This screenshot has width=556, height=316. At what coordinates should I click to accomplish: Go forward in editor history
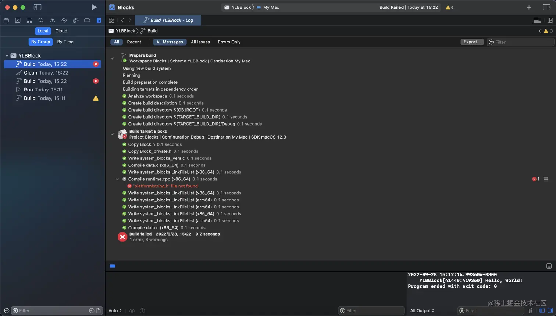[130, 20]
